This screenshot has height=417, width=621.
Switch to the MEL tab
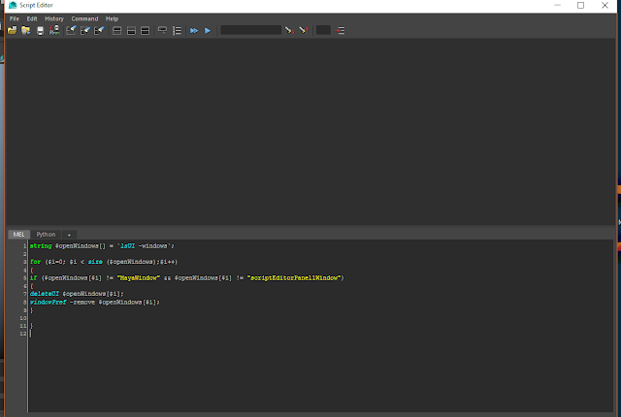[18, 235]
